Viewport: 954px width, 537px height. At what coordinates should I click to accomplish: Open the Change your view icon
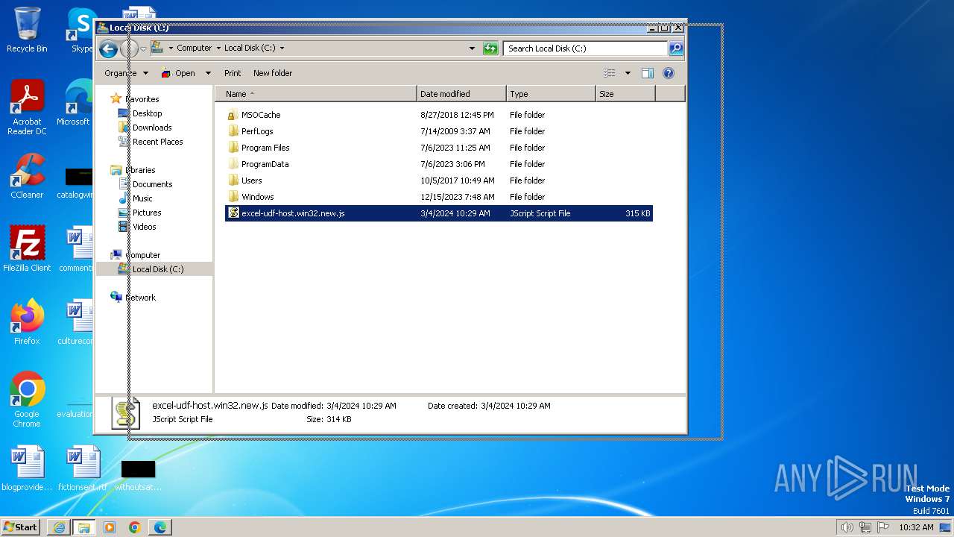coord(610,73)
